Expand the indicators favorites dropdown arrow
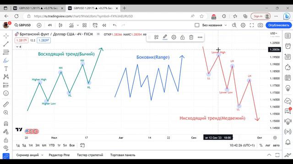The width and height of the screenshot is (293, 164). click(x=78, y=25)
